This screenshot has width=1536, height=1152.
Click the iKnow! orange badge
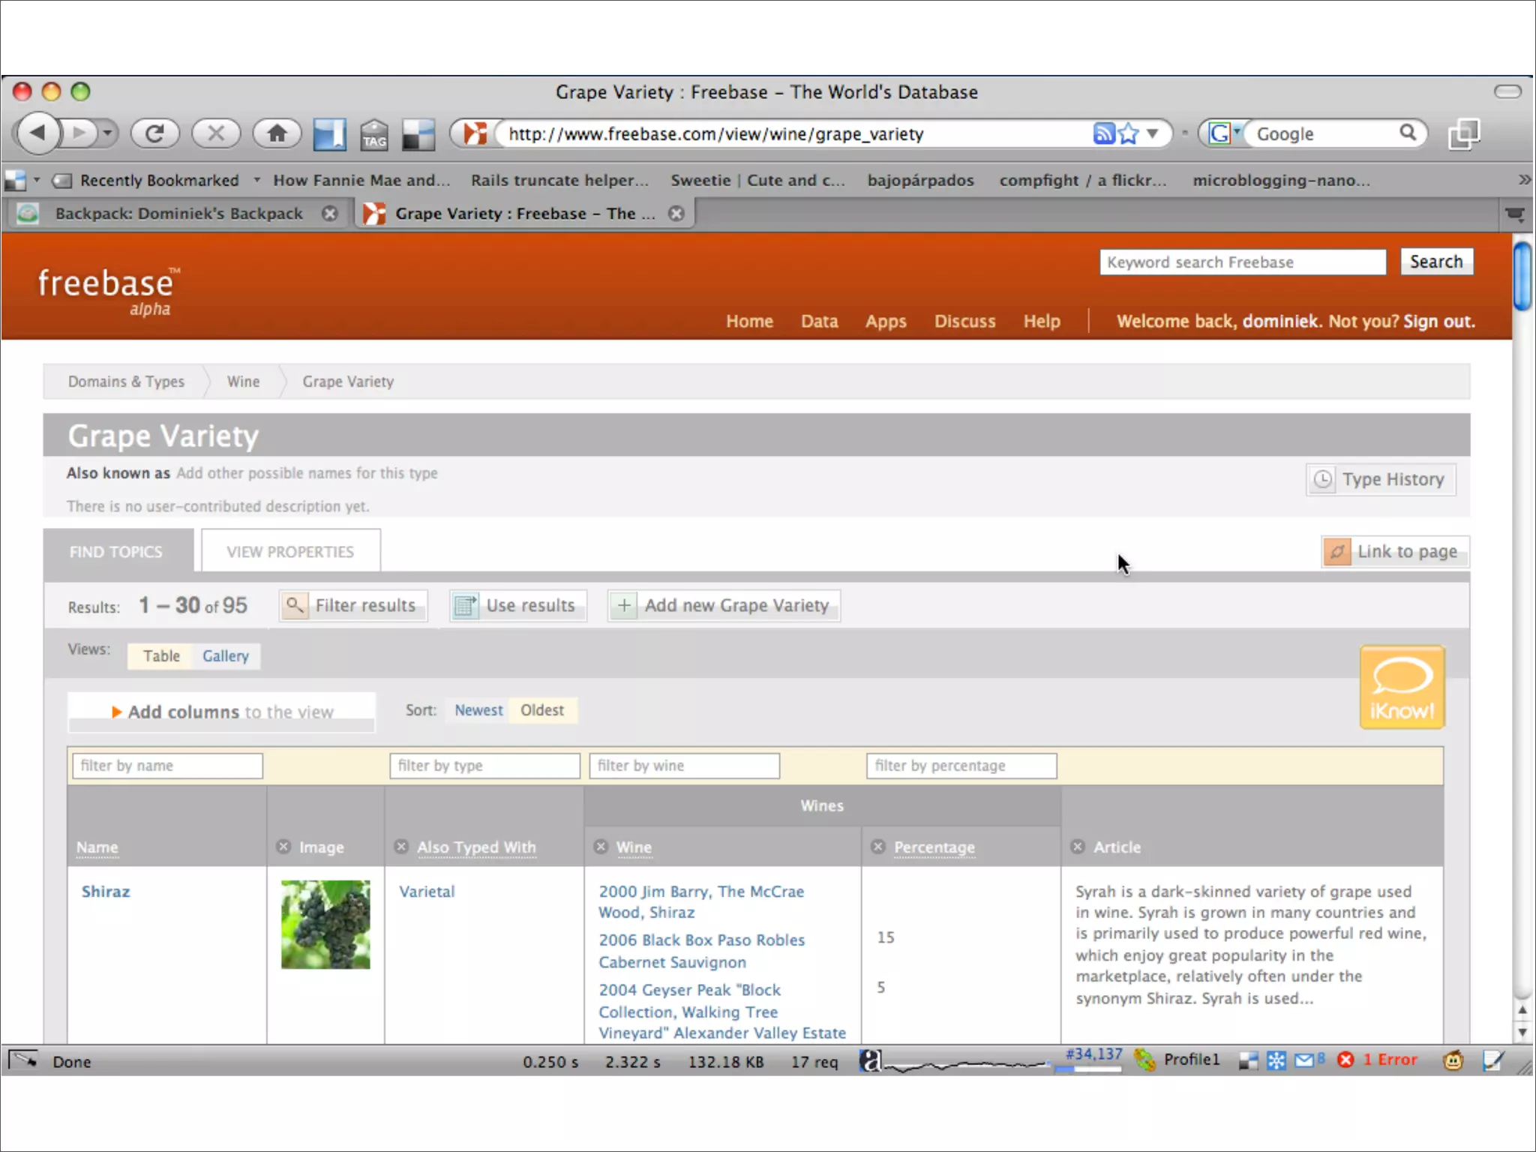(1401, 687)
